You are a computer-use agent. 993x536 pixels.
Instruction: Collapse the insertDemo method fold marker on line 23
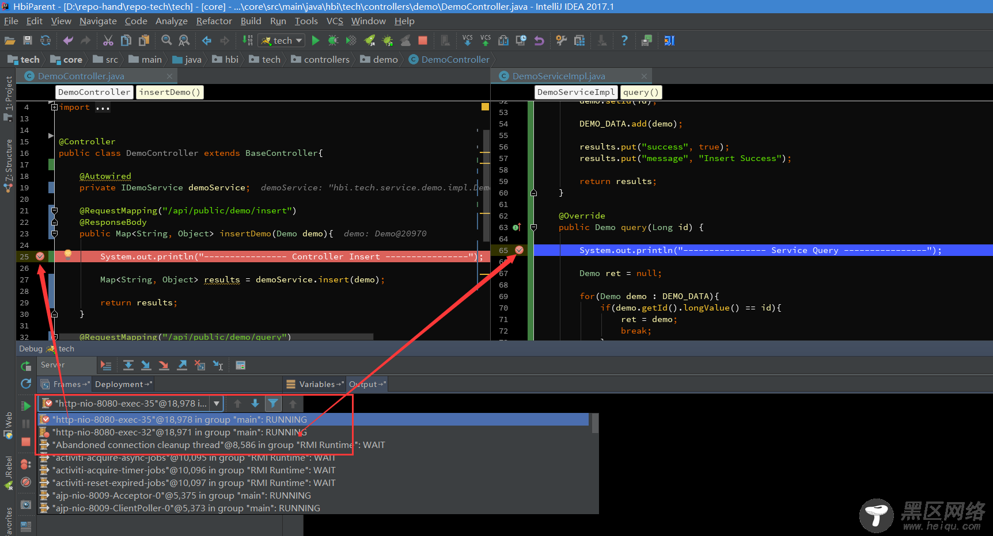[54, 233]
